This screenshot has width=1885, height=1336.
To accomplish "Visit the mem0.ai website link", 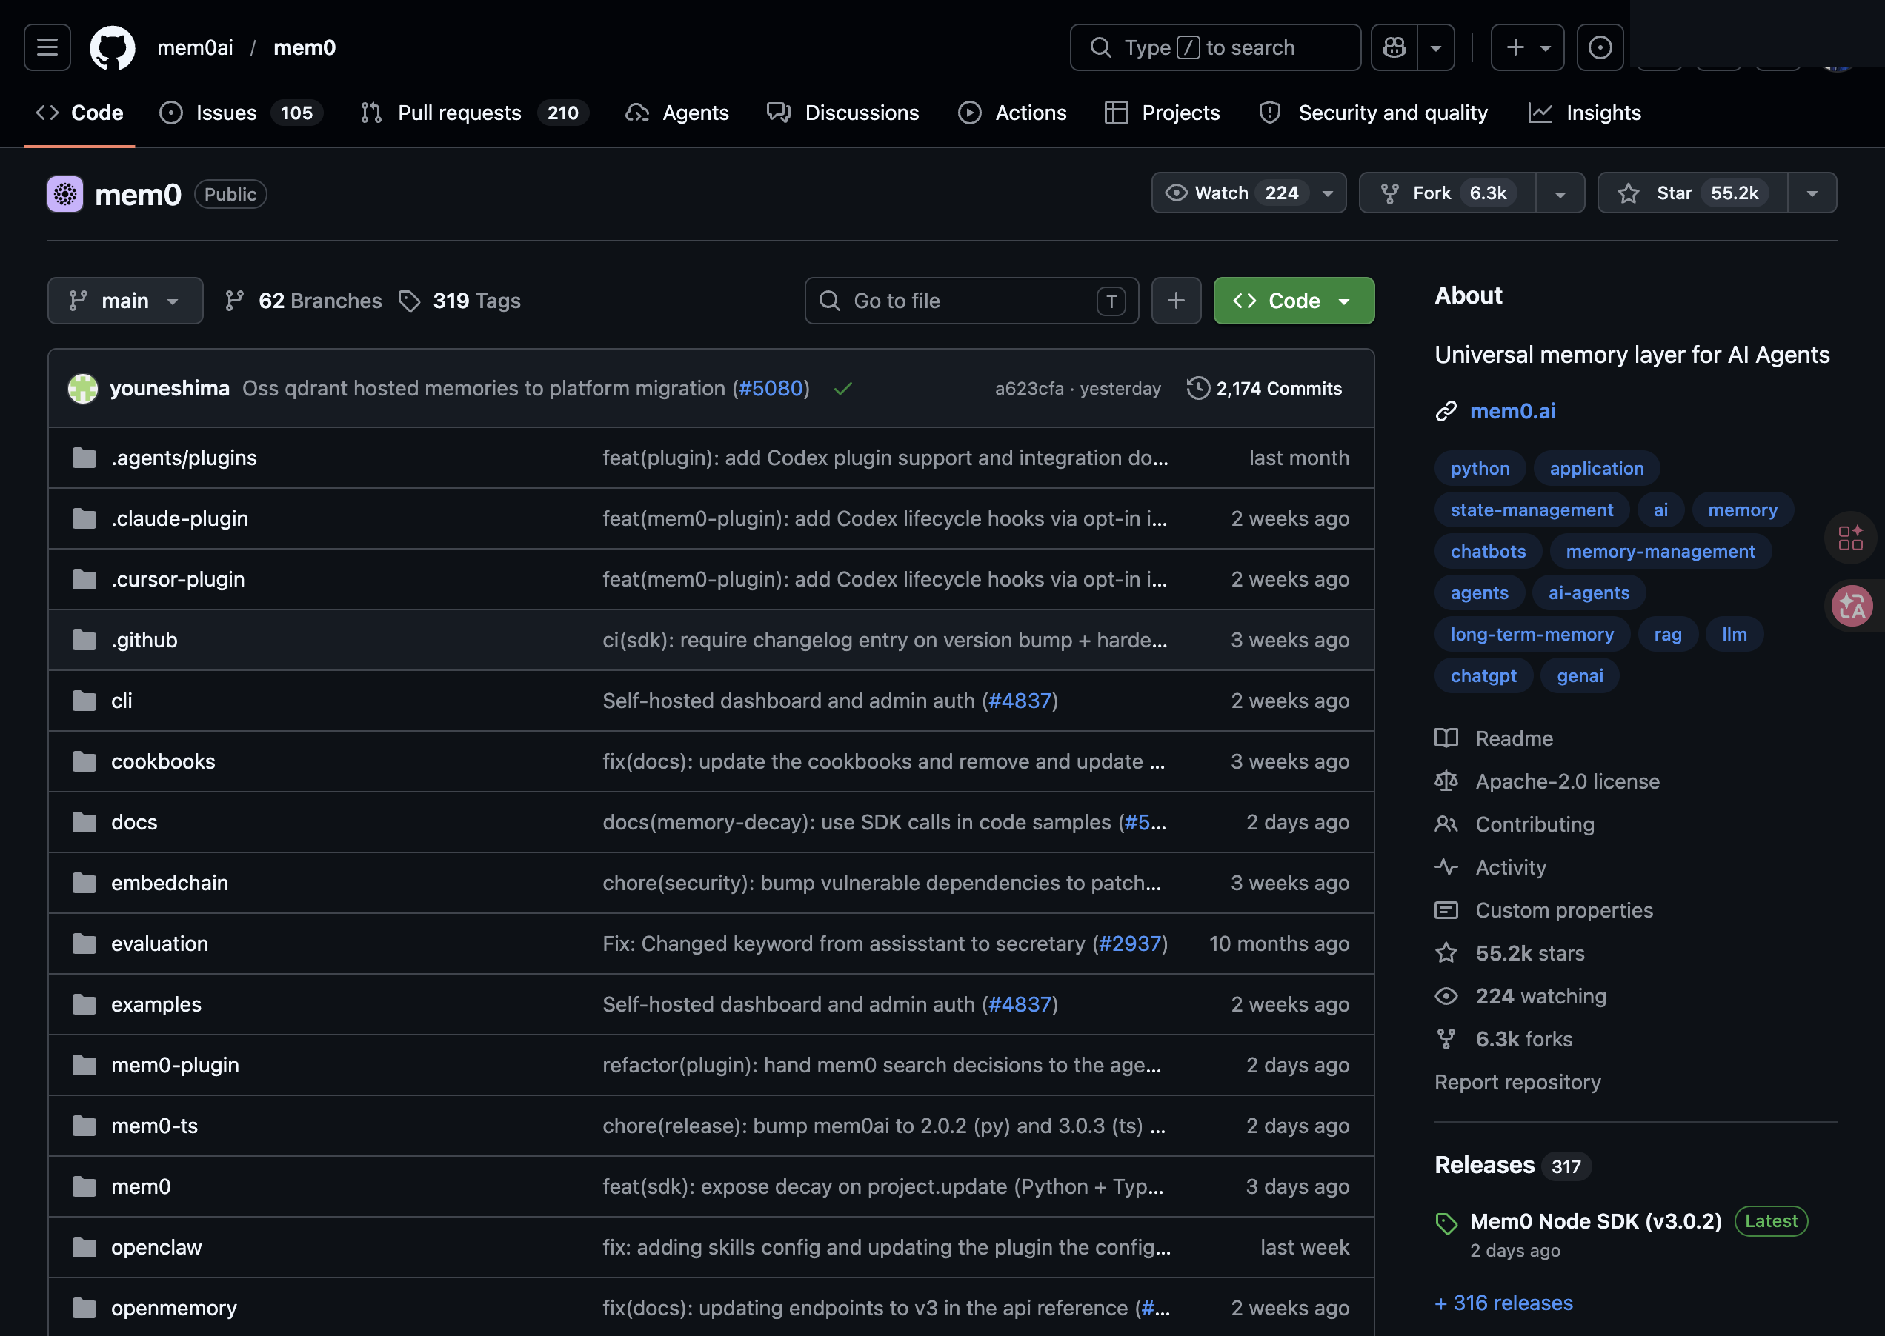I will click(1512, 411).
